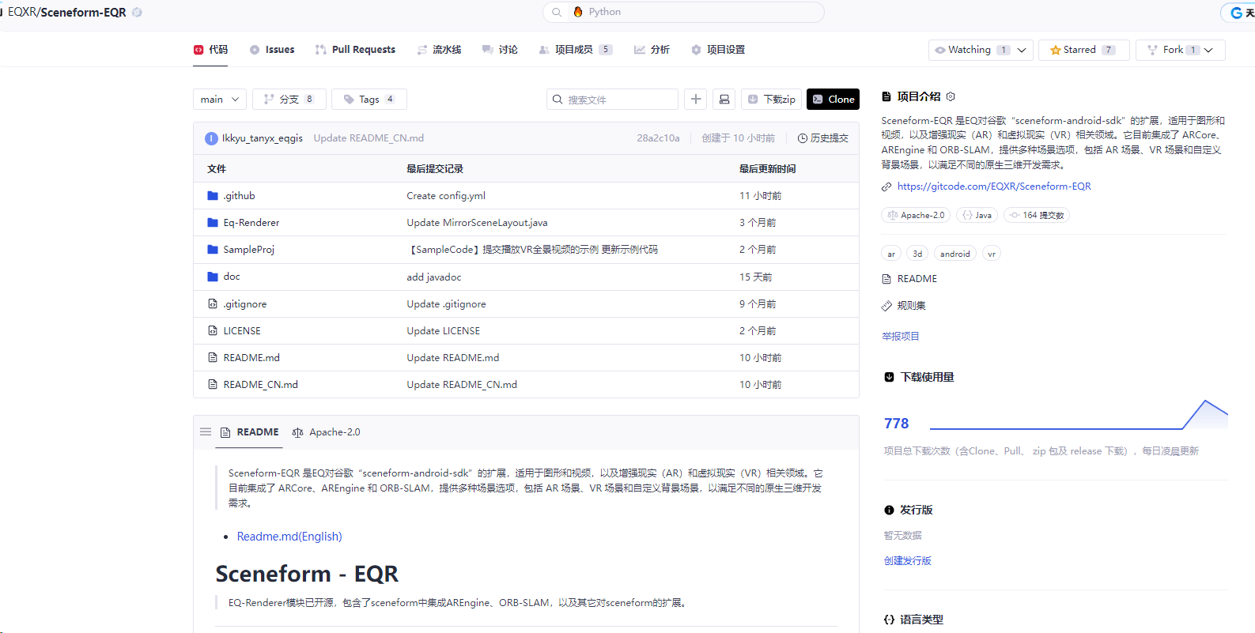Click the Ikkyu_tanyx_eqgis author name
Screen dimensions: 1255x633
(262, 138)
